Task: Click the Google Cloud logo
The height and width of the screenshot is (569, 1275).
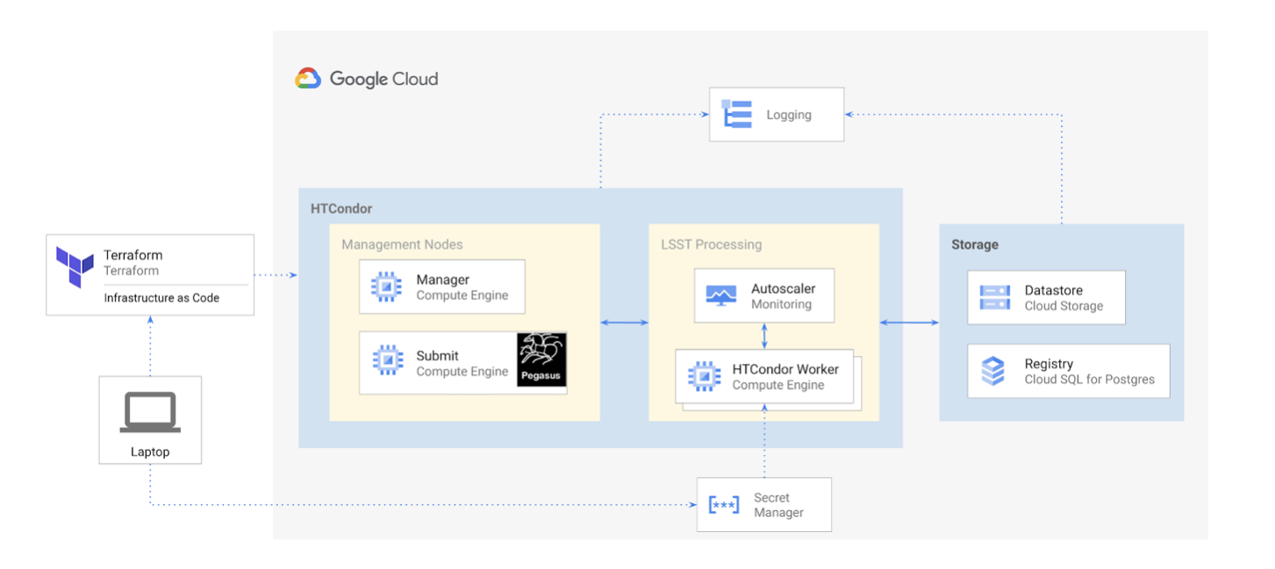Action: tap(366, 79)
